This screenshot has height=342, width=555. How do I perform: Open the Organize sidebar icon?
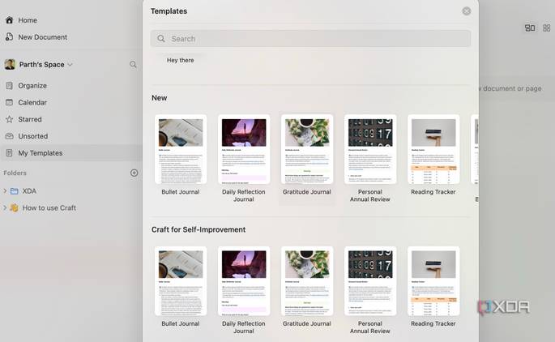[x=10, y=85]
